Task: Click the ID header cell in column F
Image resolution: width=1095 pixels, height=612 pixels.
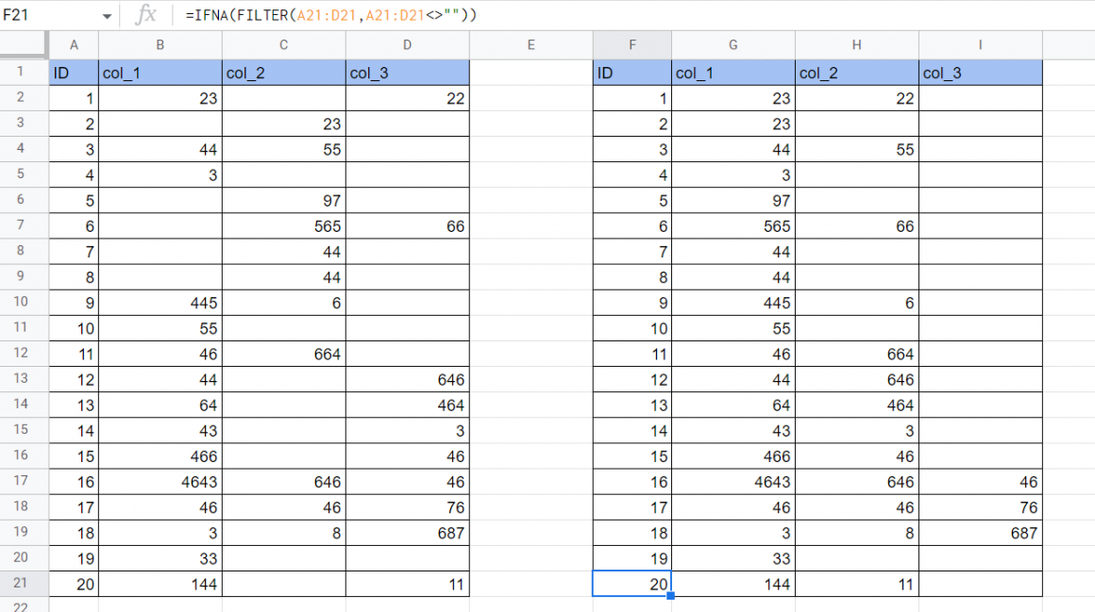Action: pos(632,73)
